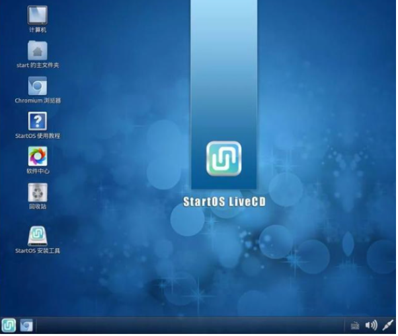Select the start 的主文件夹 label text
398x336 pixels.
(x=38, y=65)
